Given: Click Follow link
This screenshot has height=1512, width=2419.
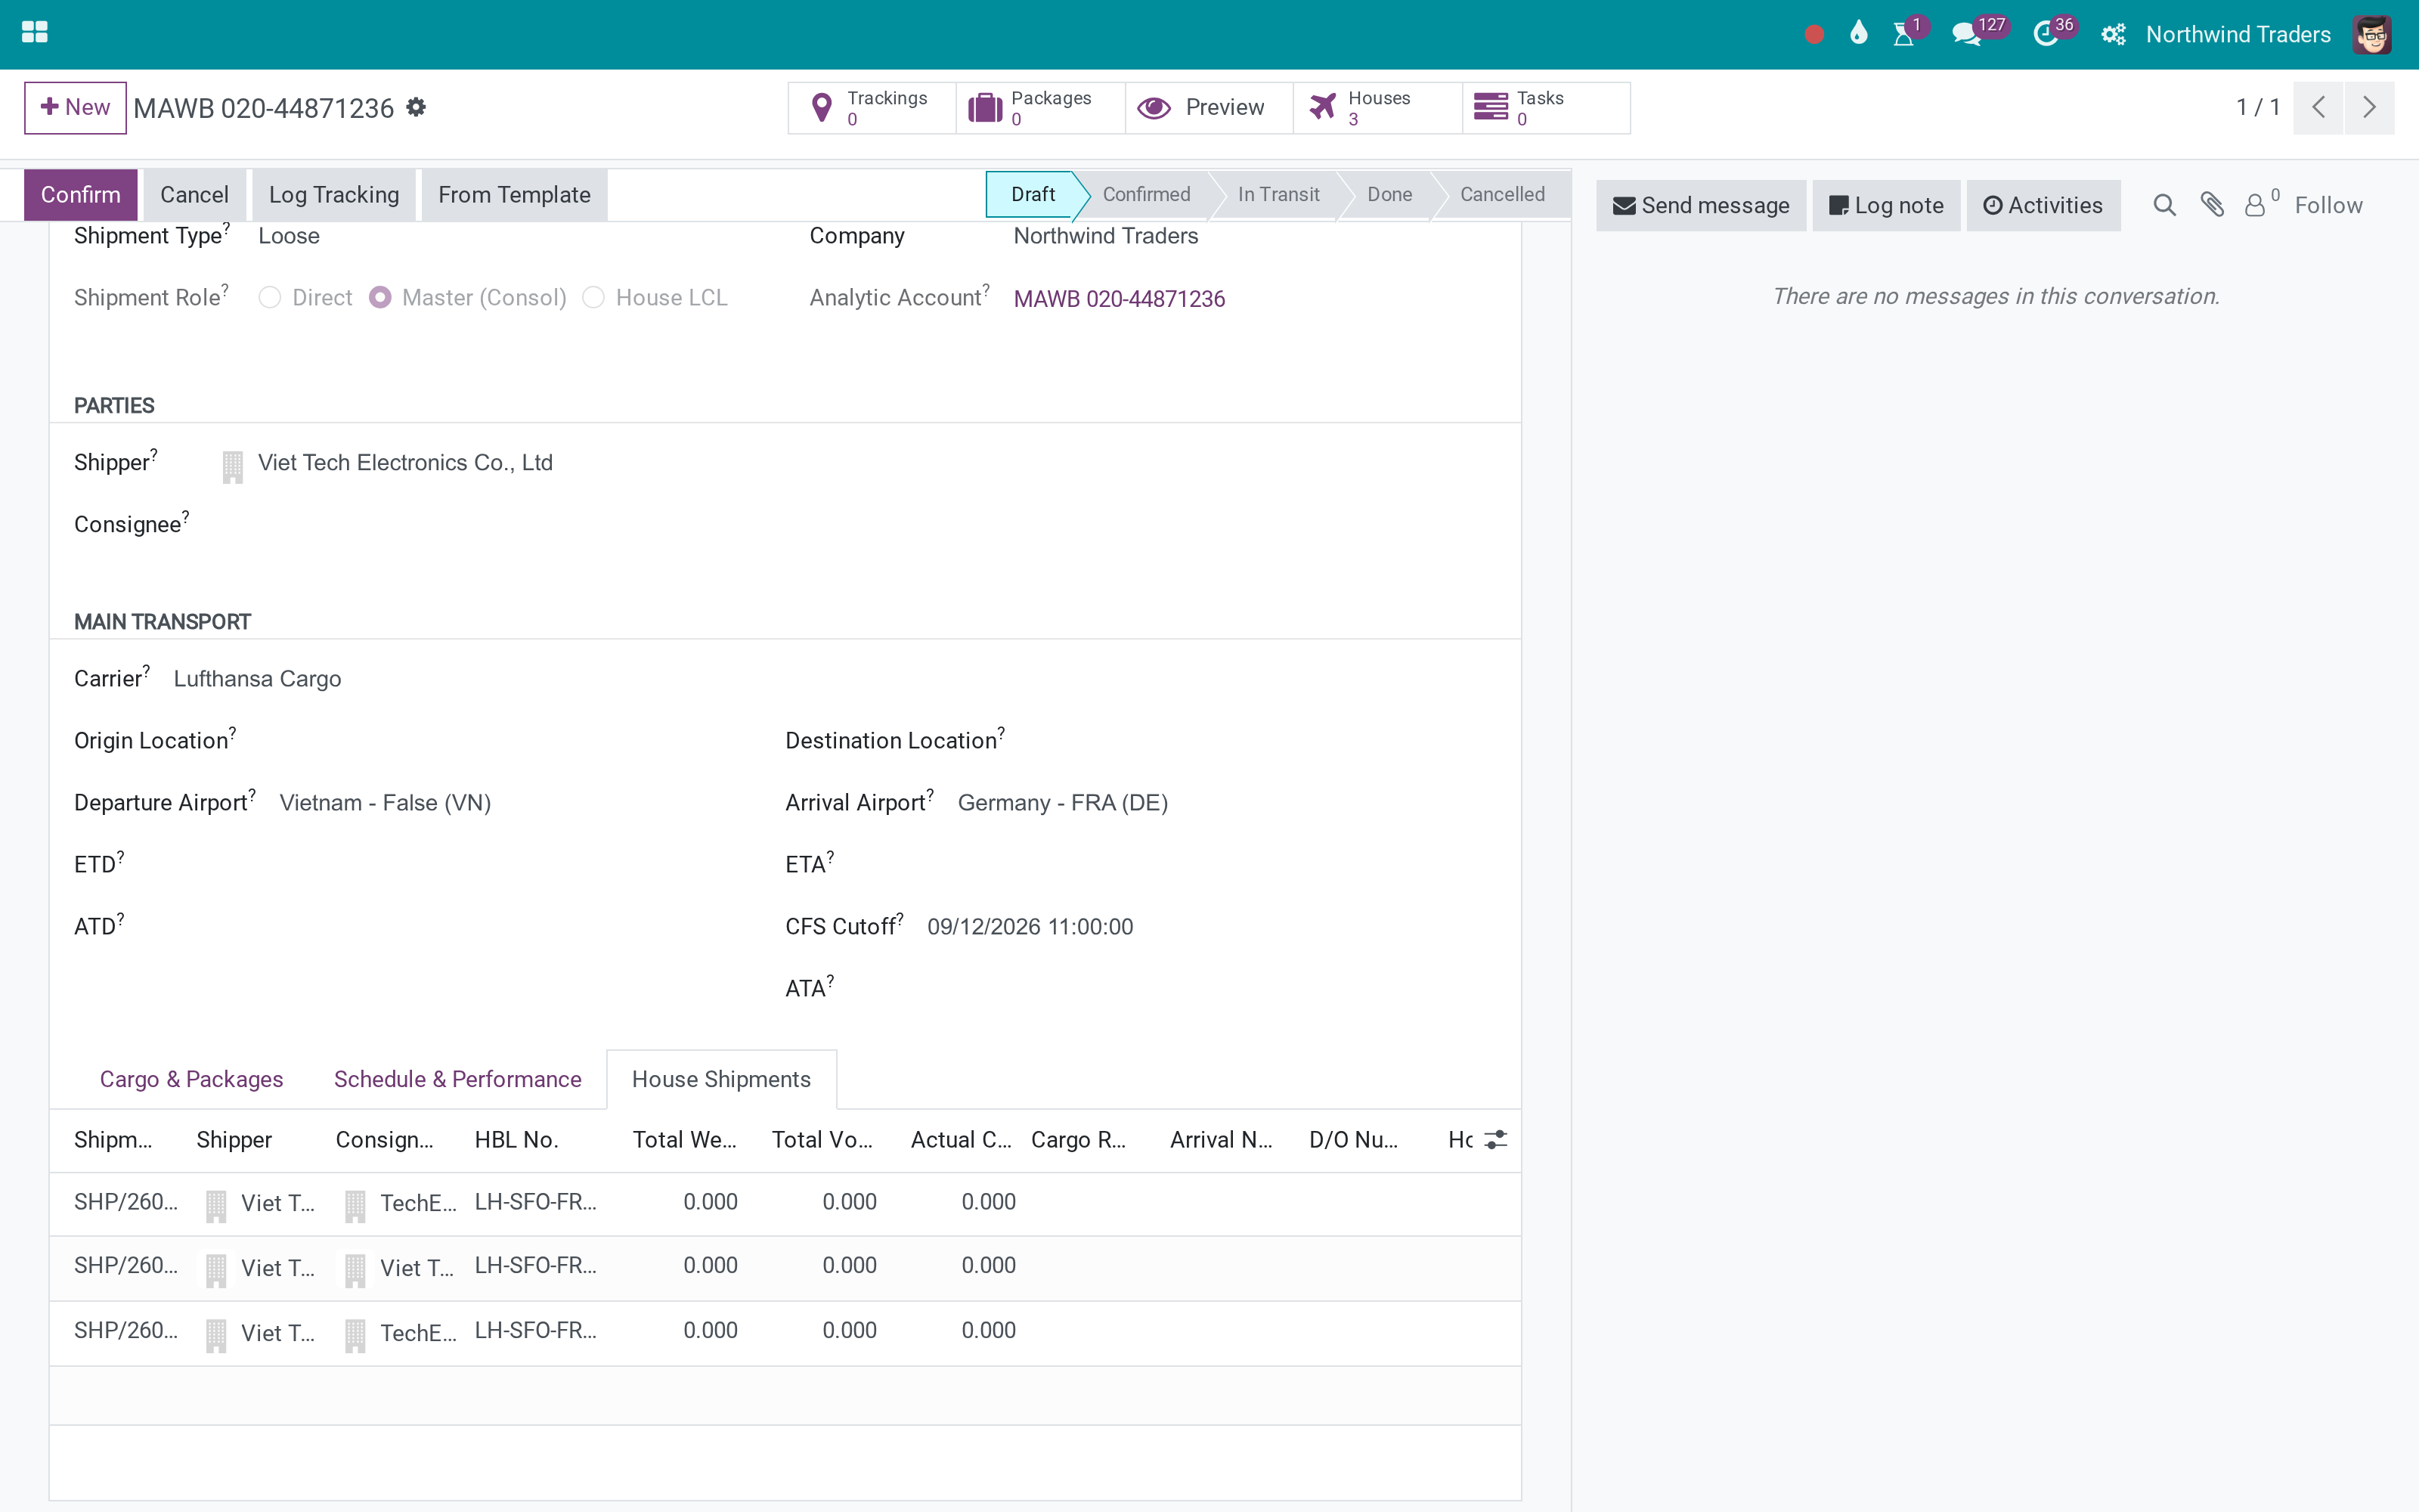Looking at the screenshot, I should pyautogui.click(x=2328, y=205).
